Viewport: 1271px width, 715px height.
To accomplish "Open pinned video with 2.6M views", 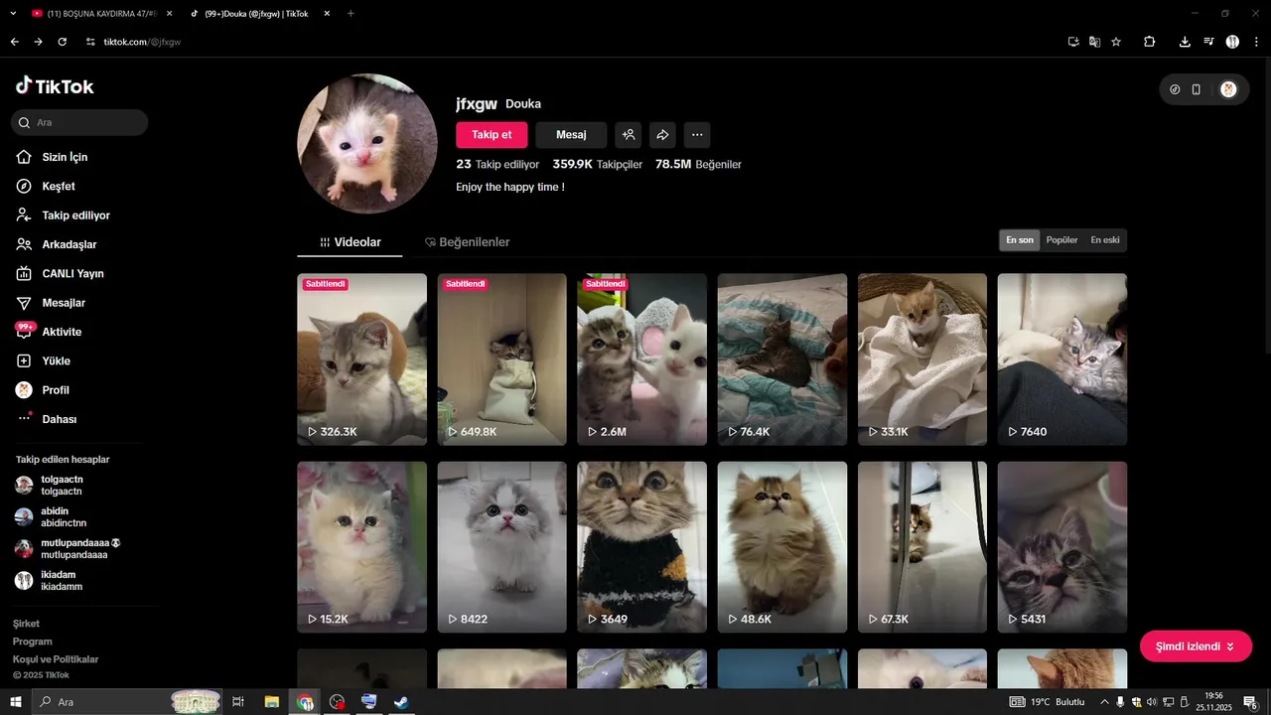I will point(641,359).
